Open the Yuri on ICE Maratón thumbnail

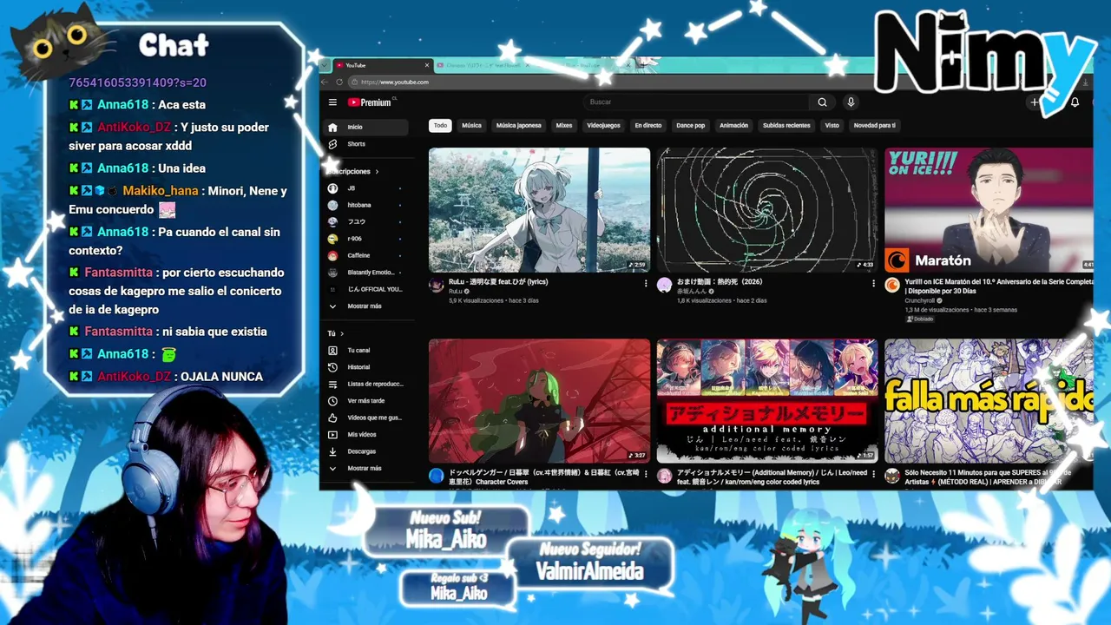click(989, 209)
